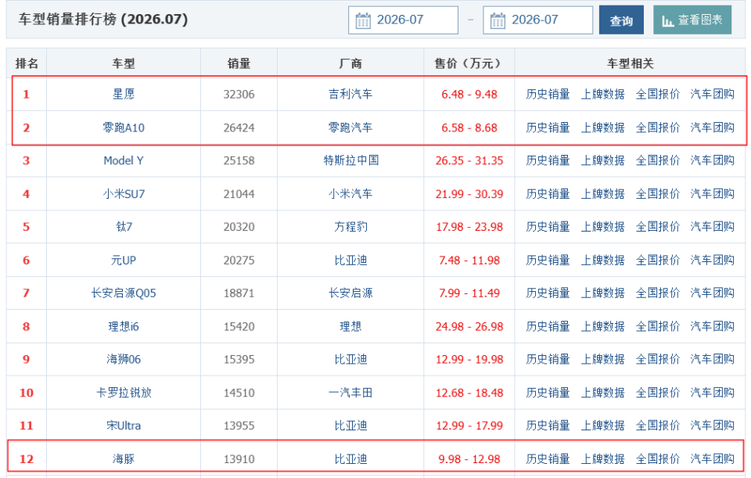751x478 pixels.
Task: Open the Model Y model link
Action: (x=124, y=160)
